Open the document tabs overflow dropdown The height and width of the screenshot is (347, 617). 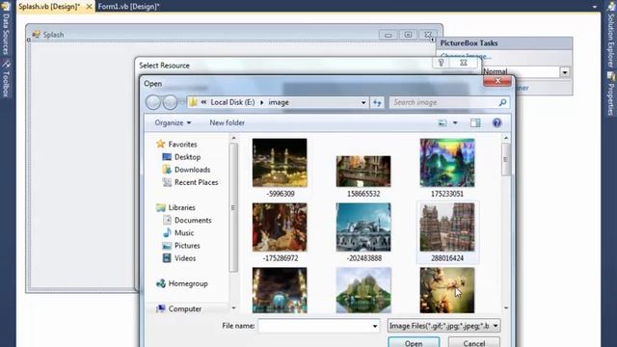(595, 7)
